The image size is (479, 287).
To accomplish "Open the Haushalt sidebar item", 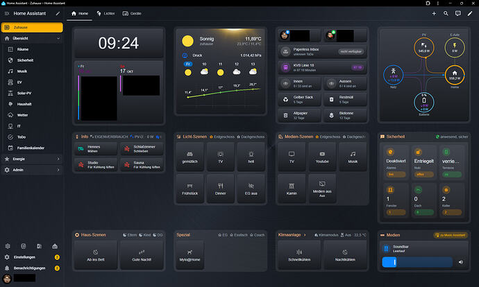I will pyautogui.click(x=32, y=104).
